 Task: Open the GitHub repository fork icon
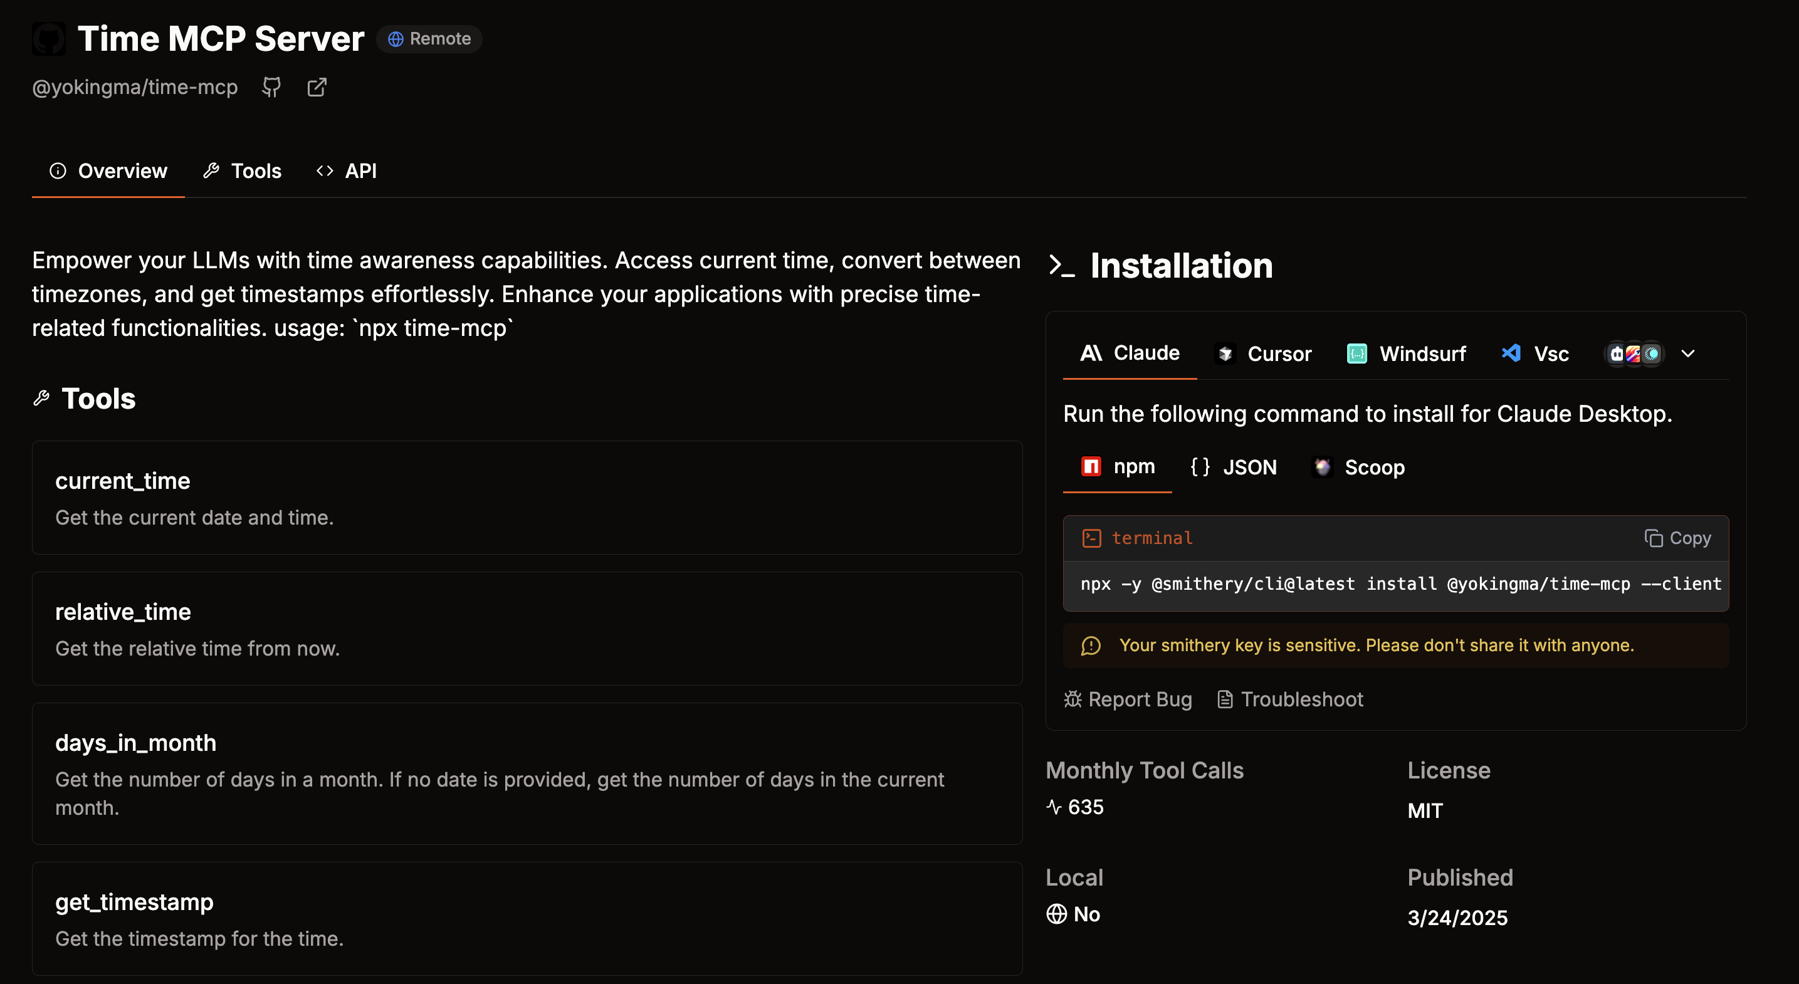[271, 87]
